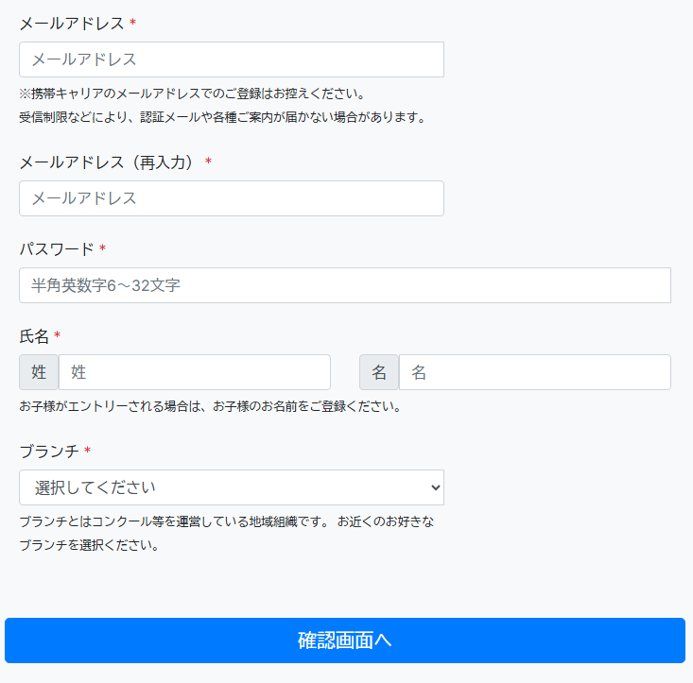Focus the メールアドレス（再入力） input field
This screenshot has height=683, width=693.
(232, 198)
